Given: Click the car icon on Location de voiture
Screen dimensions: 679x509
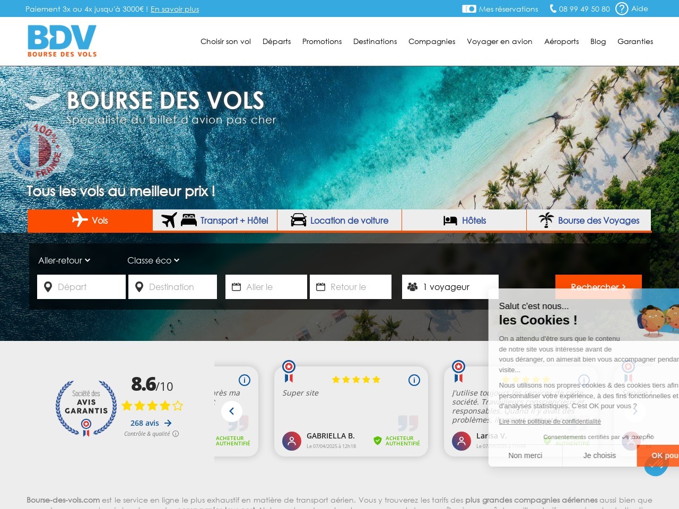Looking at the screenshot, I should [x=299, y=220].
